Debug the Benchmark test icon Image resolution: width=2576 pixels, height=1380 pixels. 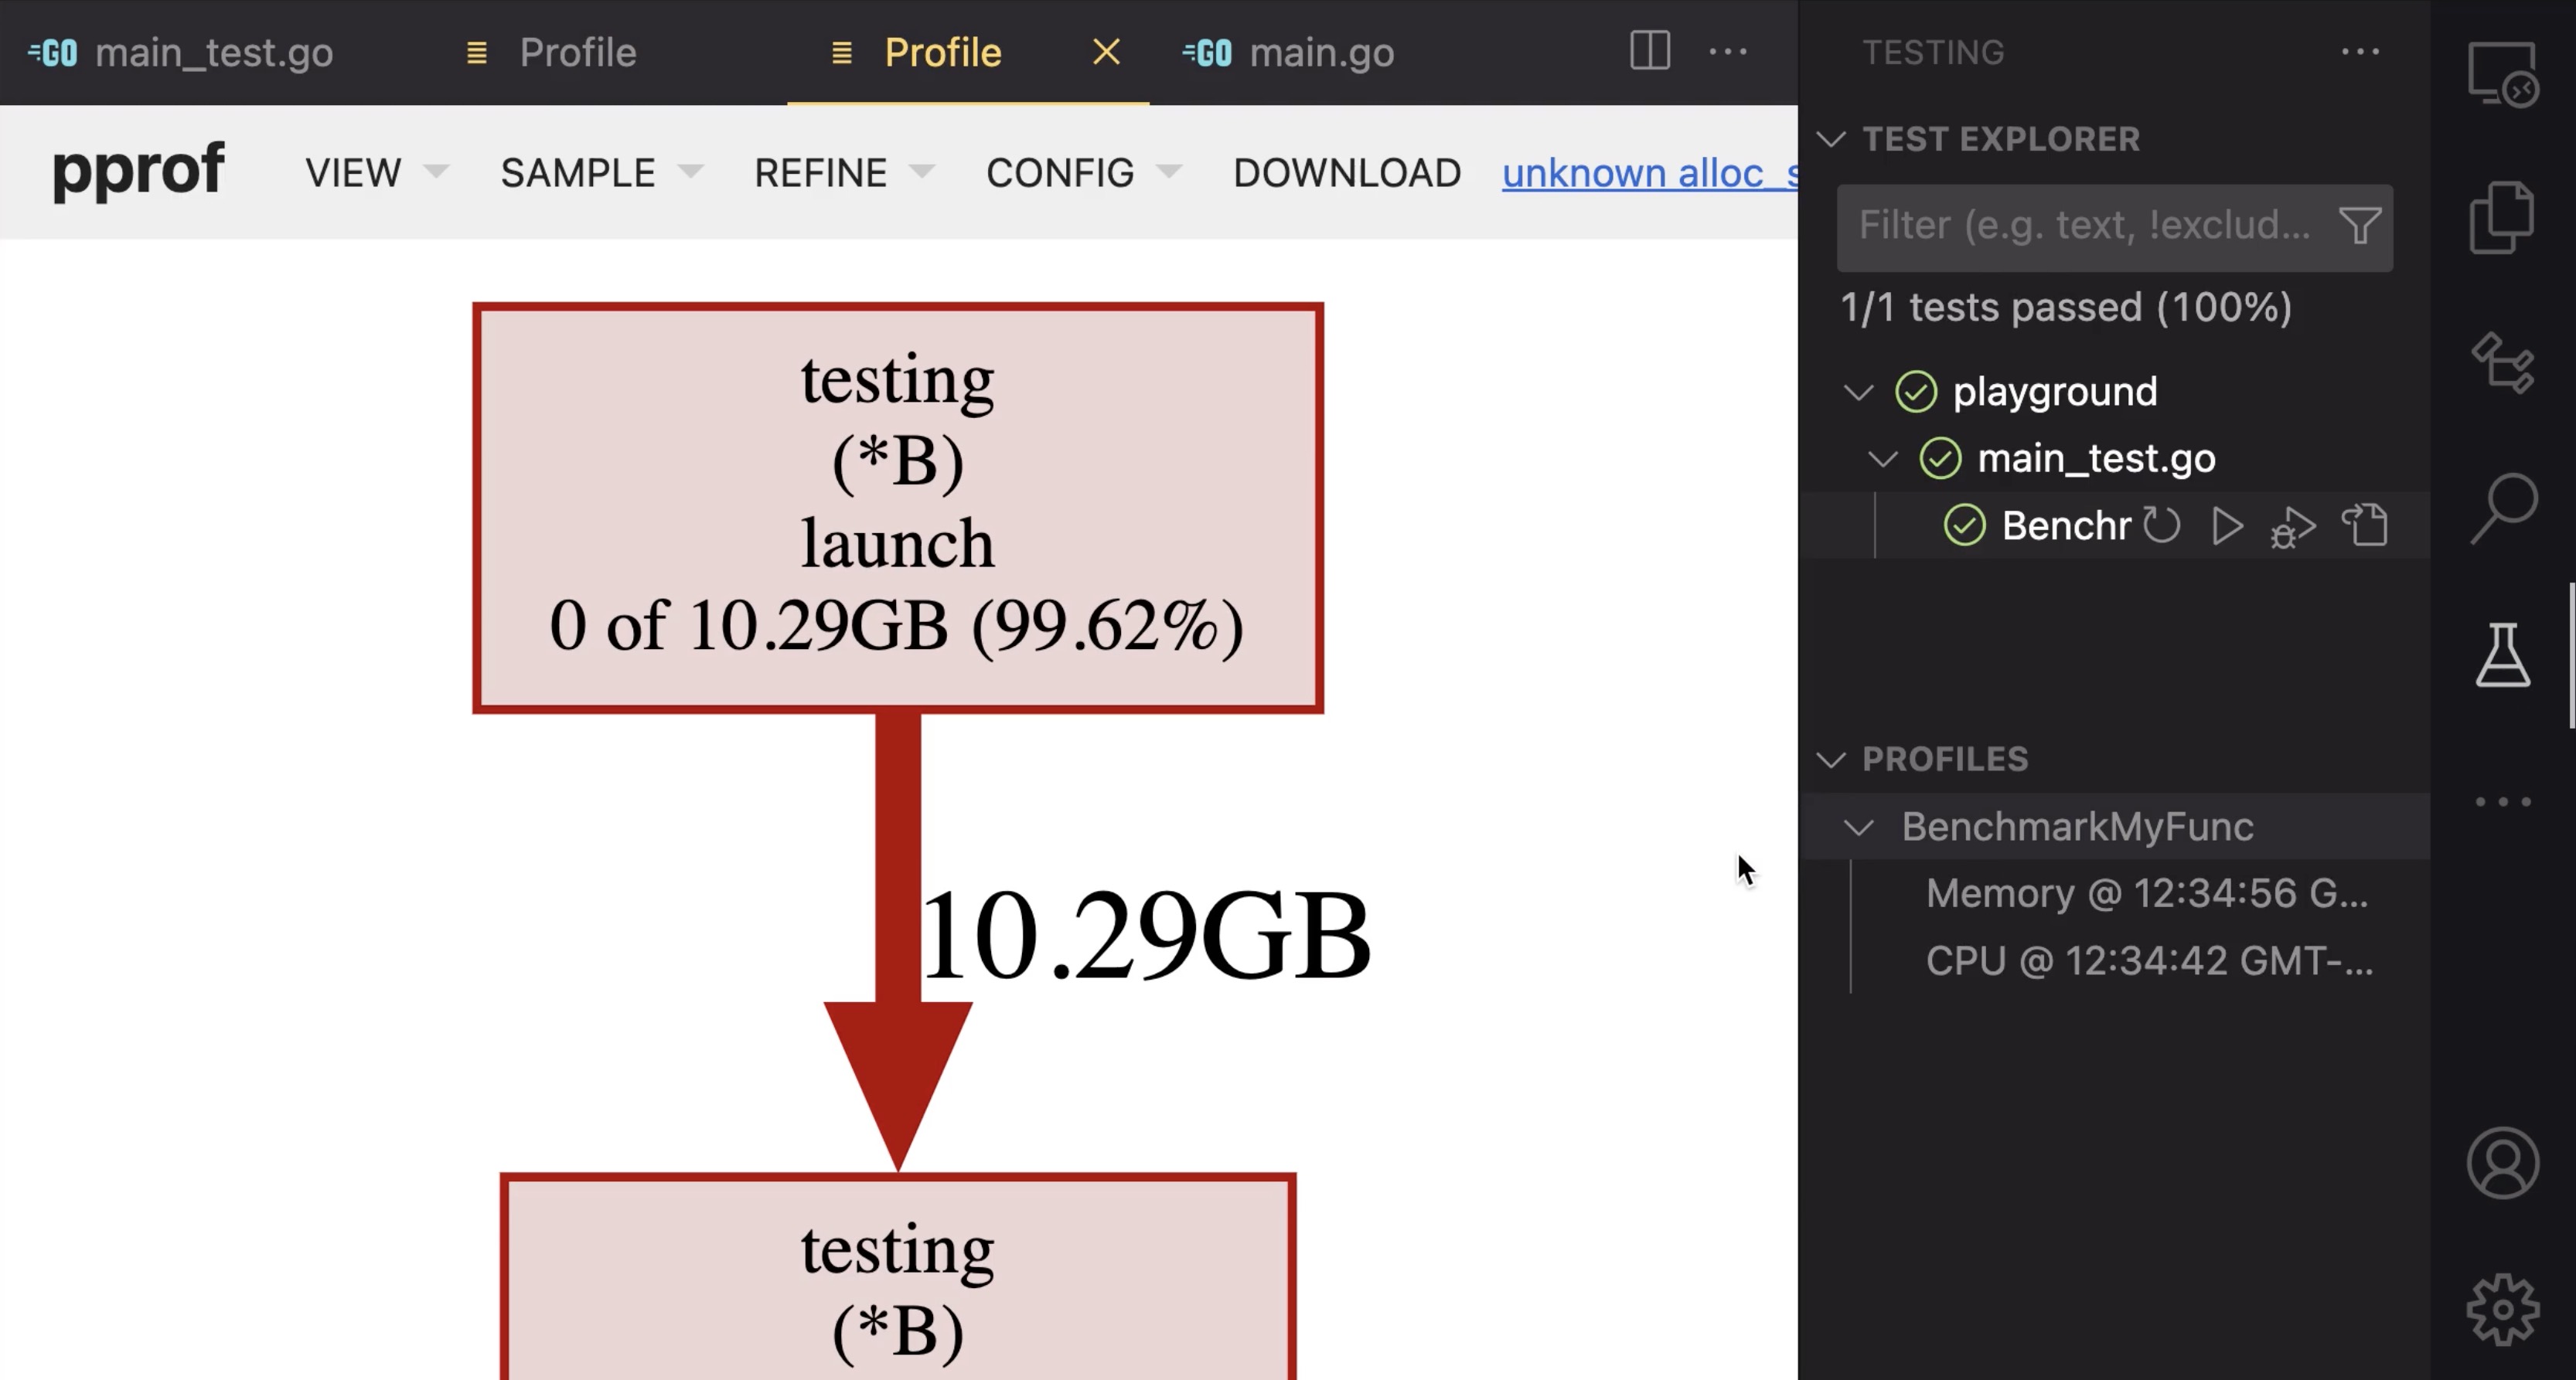click(2293, 528)
